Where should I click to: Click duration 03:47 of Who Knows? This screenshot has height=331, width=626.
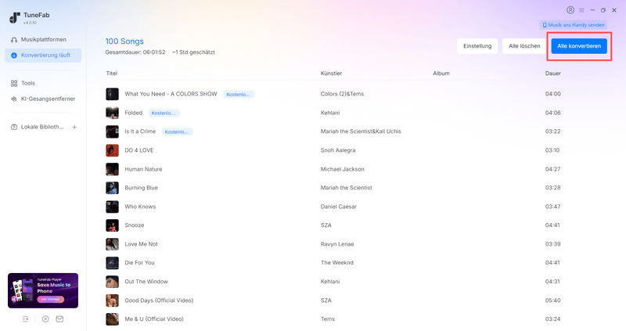pyautogui.click(x=553, y=207)
